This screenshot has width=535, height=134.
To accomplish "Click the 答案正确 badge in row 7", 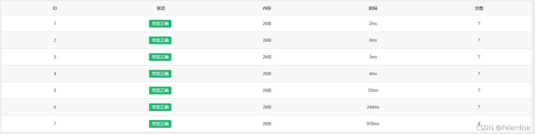I will tap(160, 124).
